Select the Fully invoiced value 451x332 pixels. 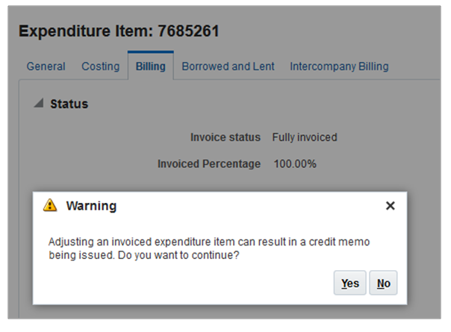pyautogui.click(x=305, y=137)
